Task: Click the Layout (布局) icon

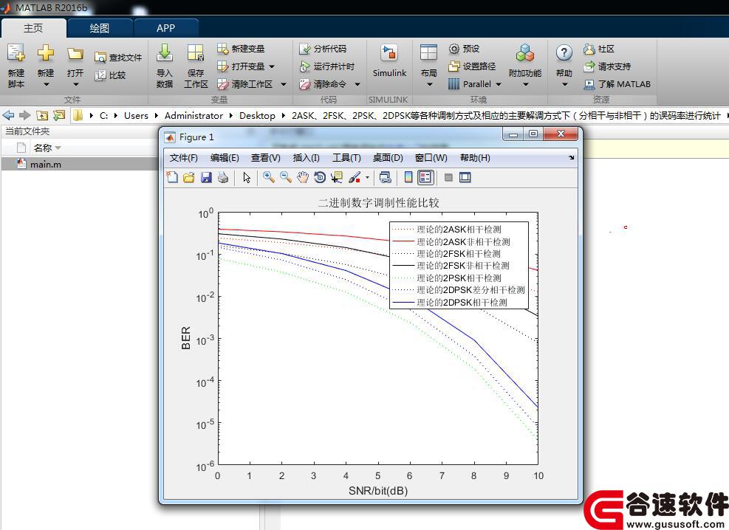Action: coord(428,53)
